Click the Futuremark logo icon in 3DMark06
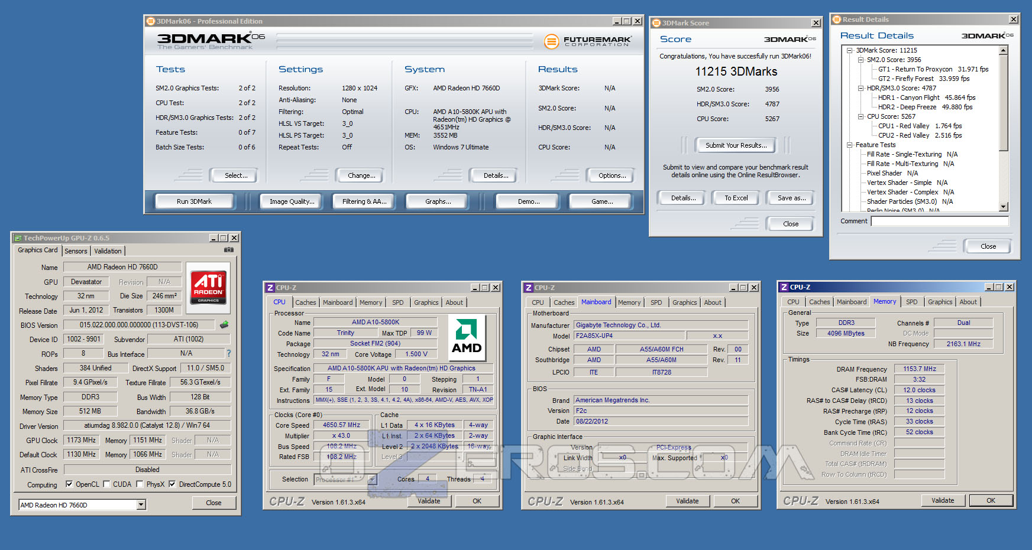The width and height of the screenshot is (1032, 550). pyautogui.click(x=551, y=41)
